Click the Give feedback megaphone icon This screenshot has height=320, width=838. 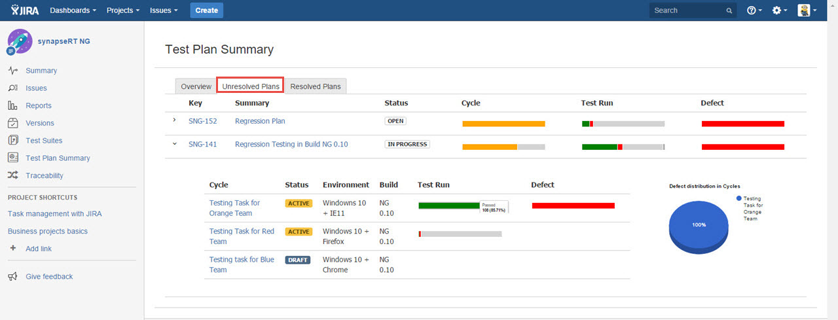13,276
